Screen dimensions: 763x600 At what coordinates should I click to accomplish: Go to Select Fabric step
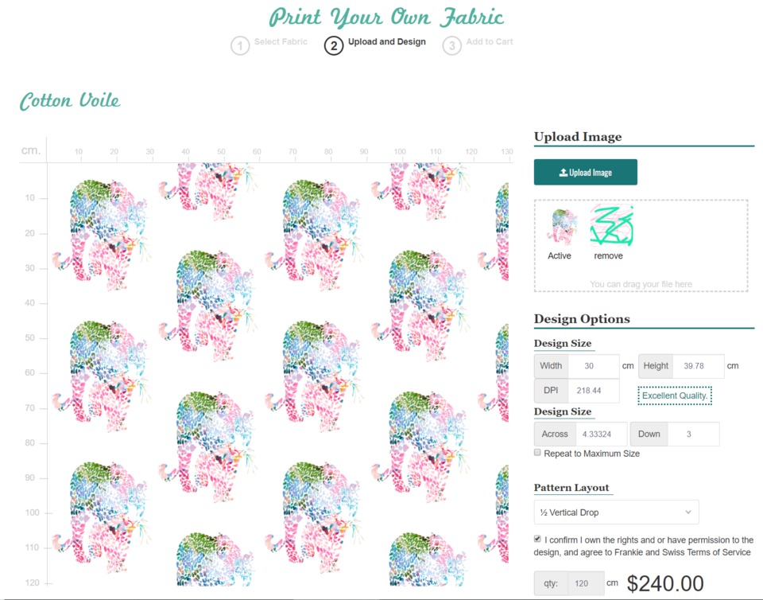click(281, 42)
